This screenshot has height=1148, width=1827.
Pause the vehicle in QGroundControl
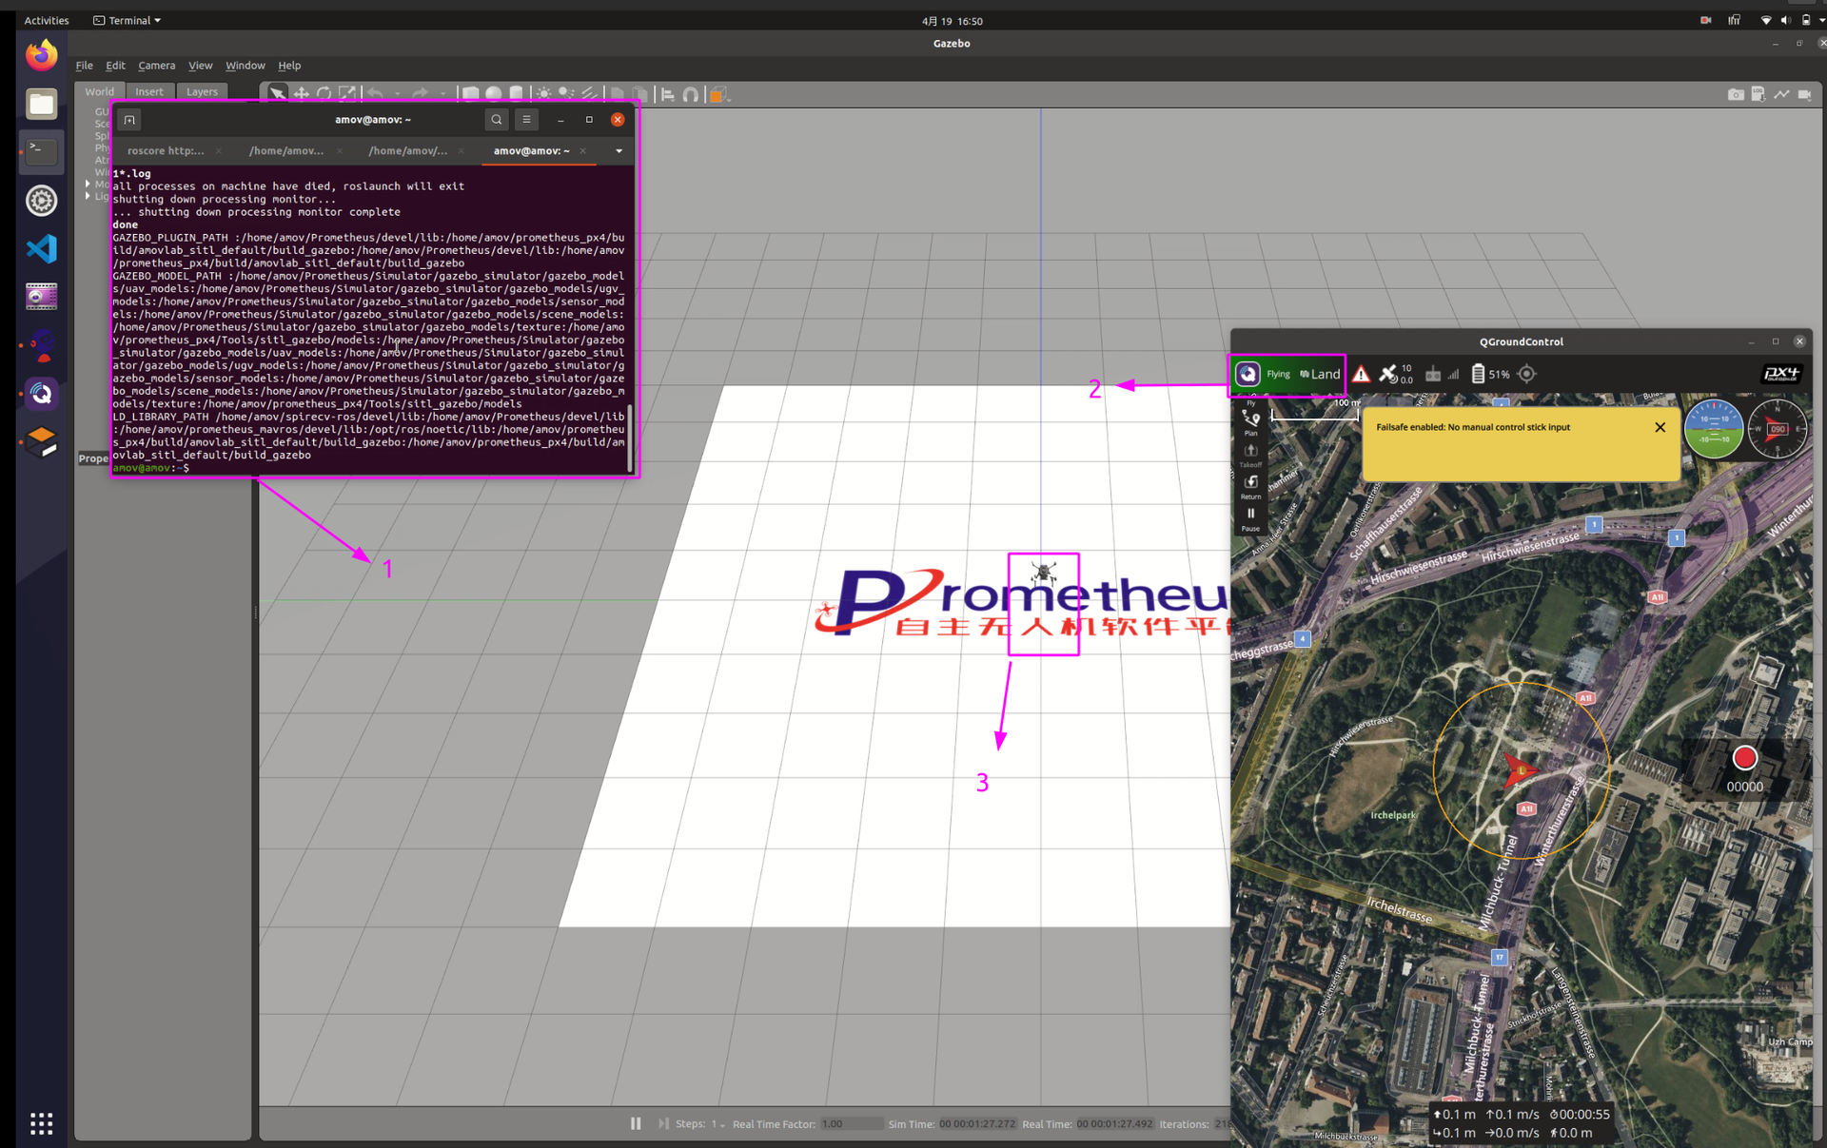1250,519
